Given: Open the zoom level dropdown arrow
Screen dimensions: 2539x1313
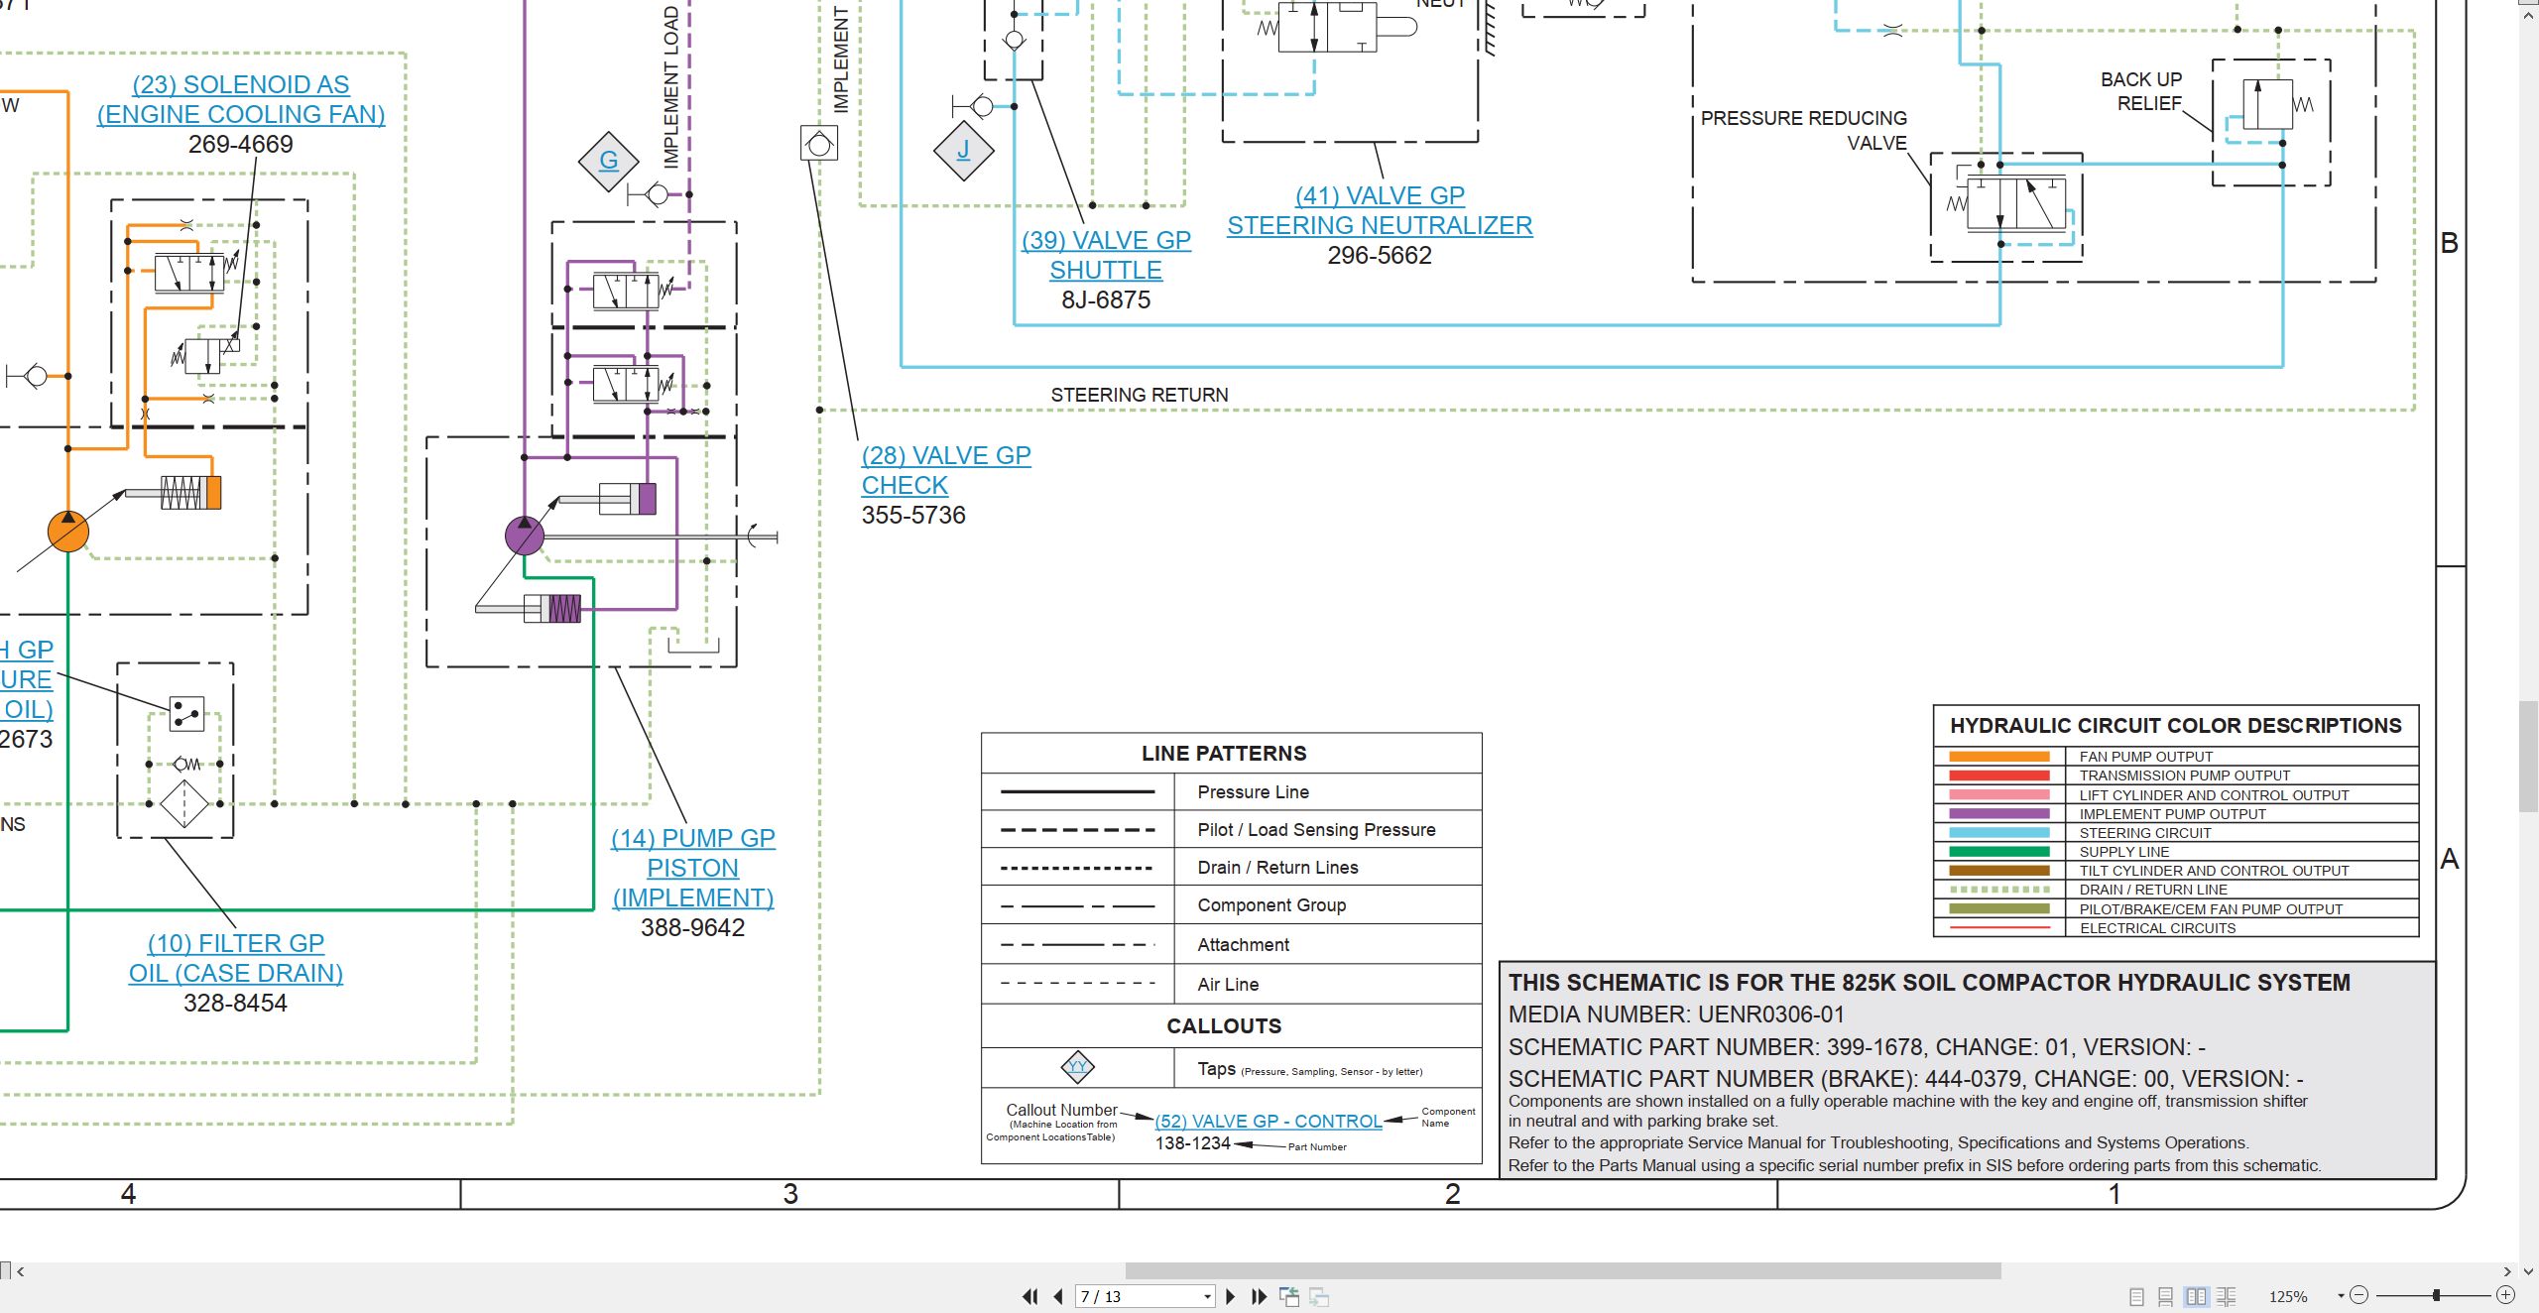Looking at the screenshot, I should point(2341,1295).
